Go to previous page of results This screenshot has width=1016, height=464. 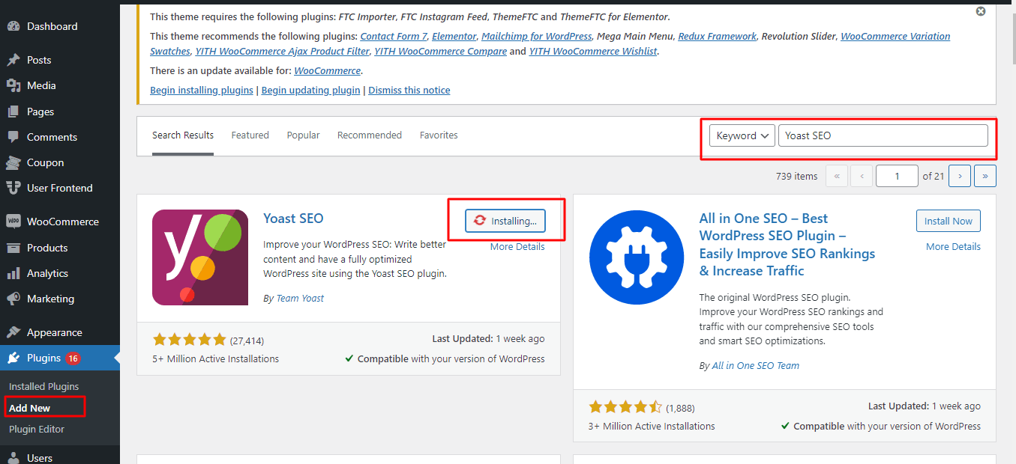click(862, 176)
